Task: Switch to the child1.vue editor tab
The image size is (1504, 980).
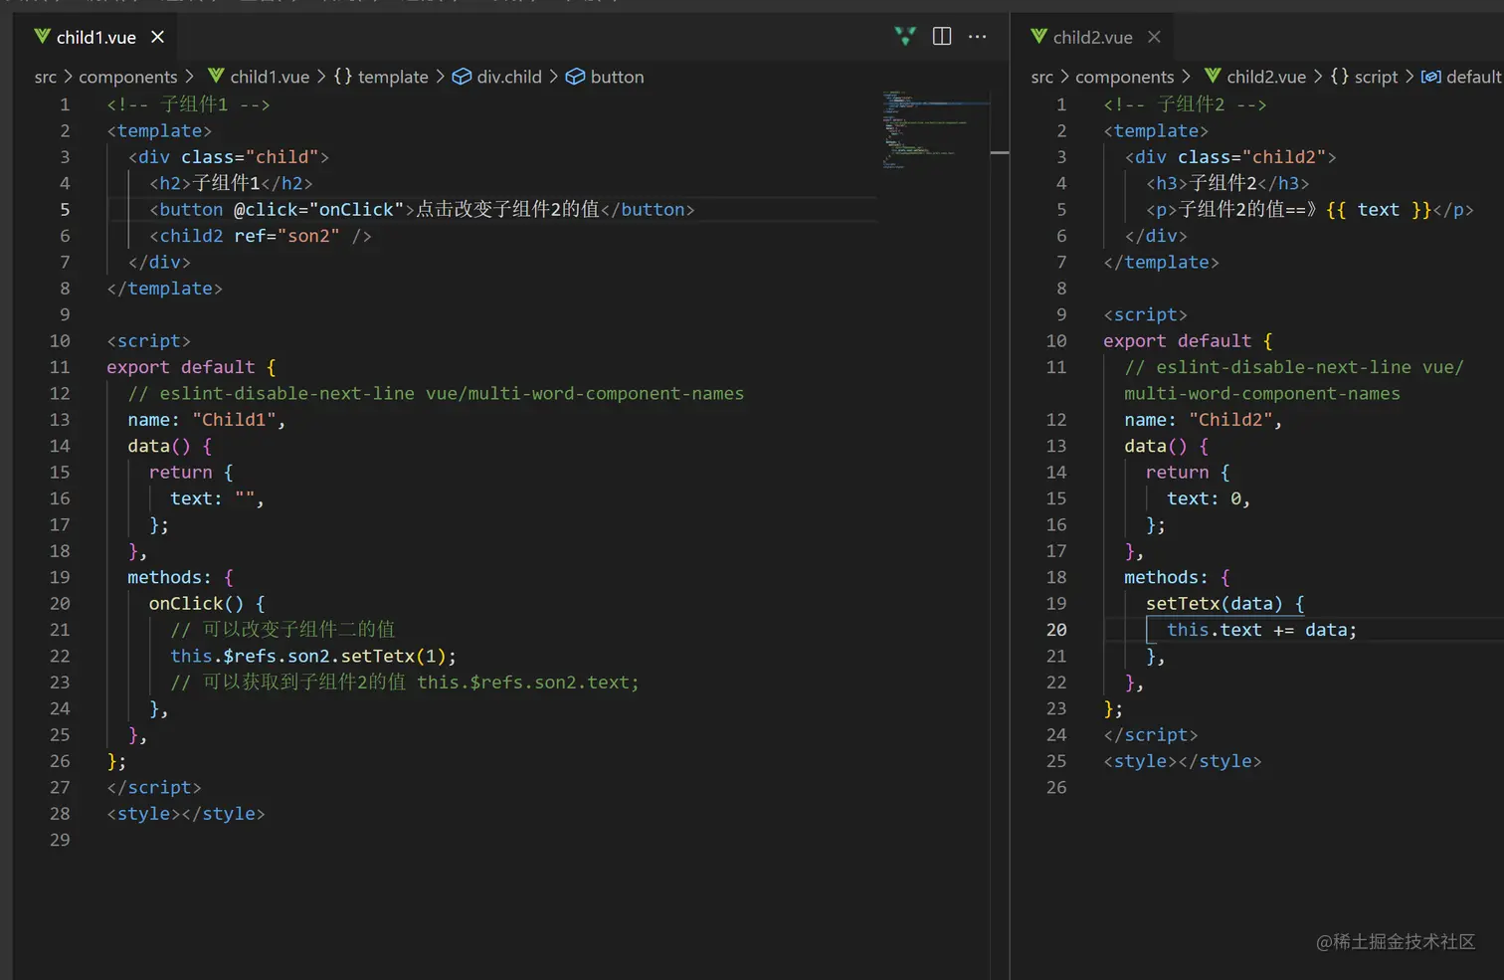Action: (x=96, y=37)
